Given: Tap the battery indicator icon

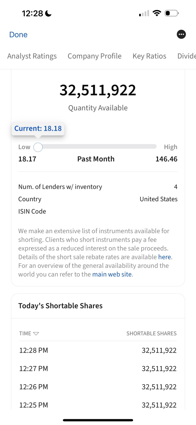Looking at the screenshot, I should (x=172, y=13).
